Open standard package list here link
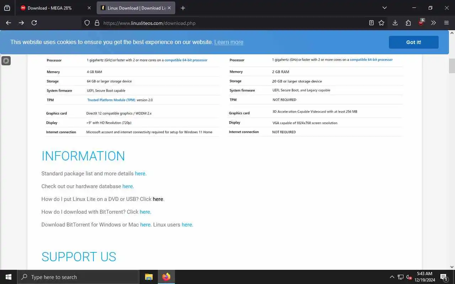 tap(140, 174)
